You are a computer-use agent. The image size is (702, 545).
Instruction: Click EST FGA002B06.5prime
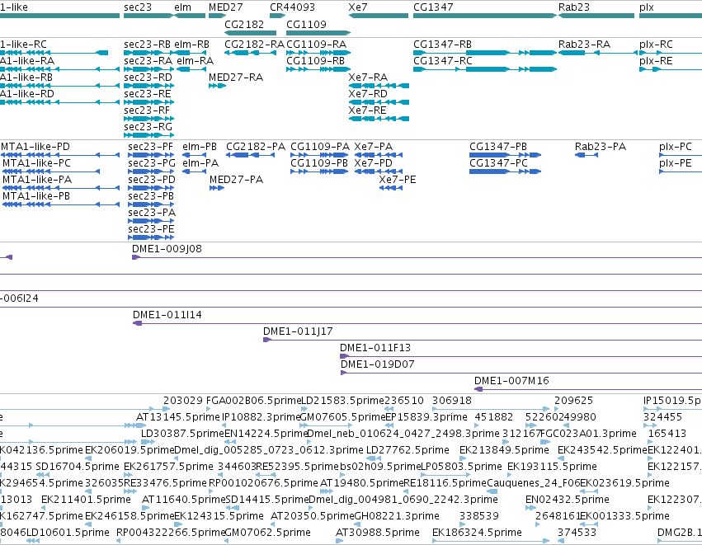coord(254,401)
